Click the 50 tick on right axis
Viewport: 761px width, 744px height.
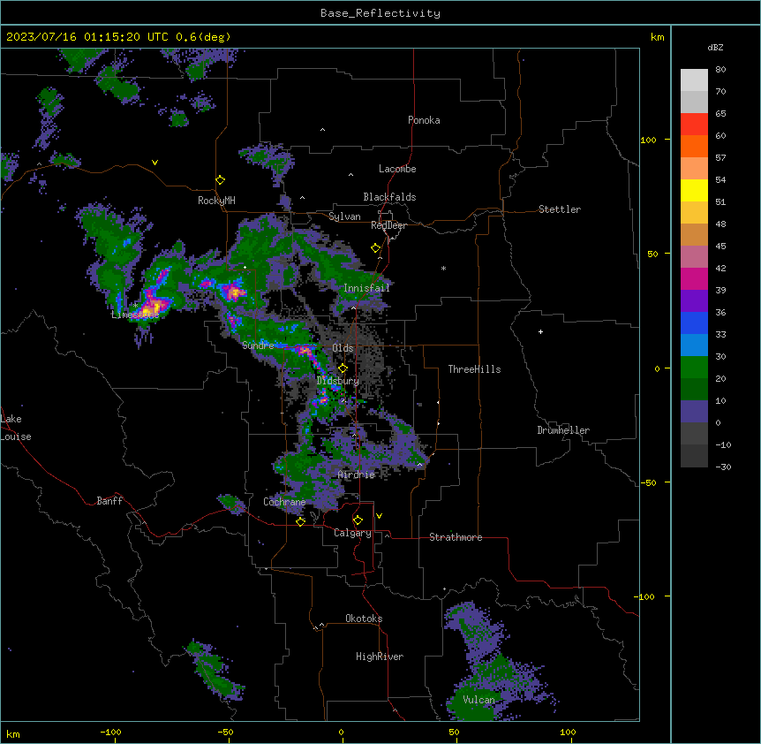tap(652, 254)
